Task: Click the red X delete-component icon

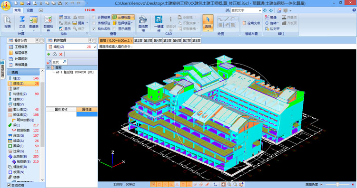Action: 61,54
